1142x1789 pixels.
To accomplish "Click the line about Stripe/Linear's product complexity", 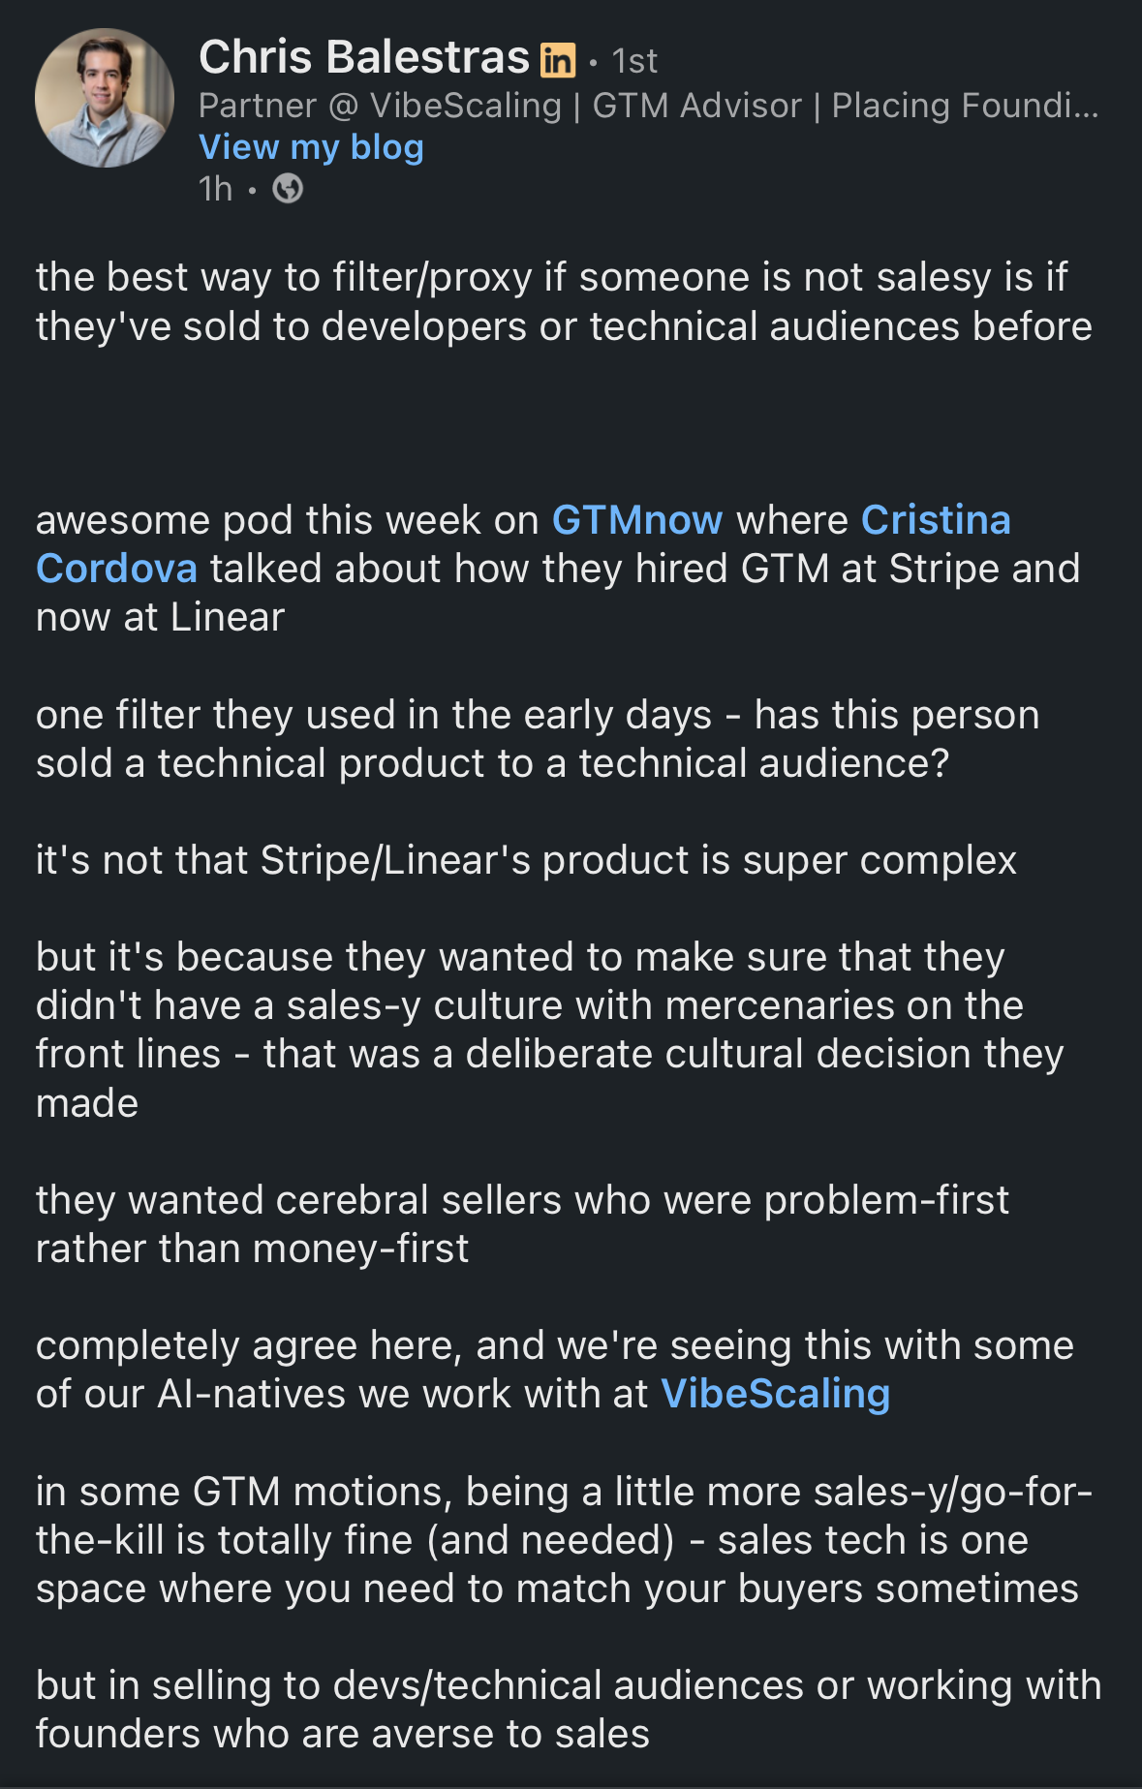I will pyautogui.click(x=526, y=860).
